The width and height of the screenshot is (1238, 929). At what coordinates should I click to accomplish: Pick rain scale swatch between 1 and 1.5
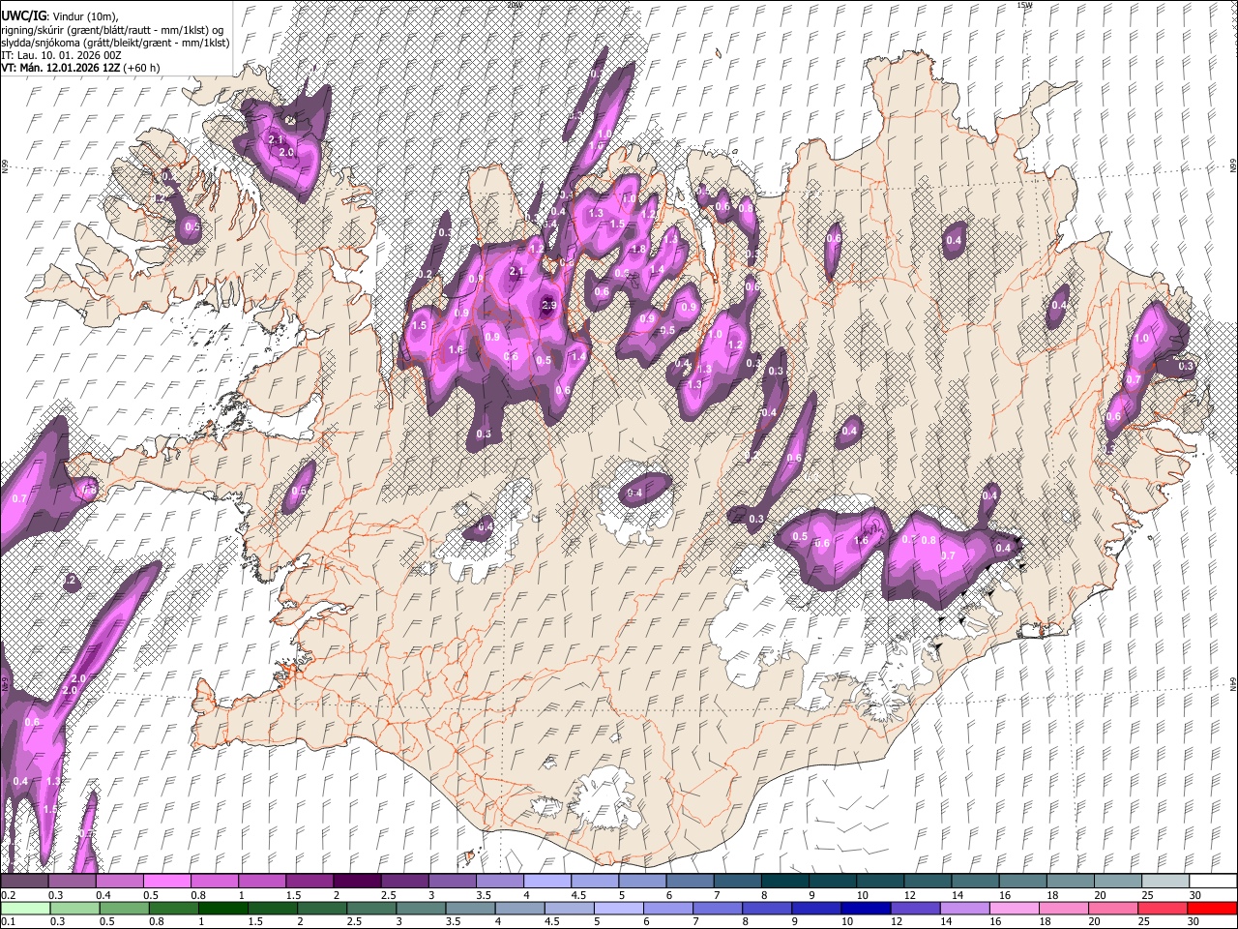222,909
